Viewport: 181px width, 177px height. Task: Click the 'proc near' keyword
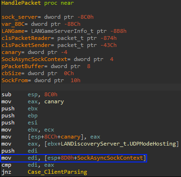click(59, 3)
